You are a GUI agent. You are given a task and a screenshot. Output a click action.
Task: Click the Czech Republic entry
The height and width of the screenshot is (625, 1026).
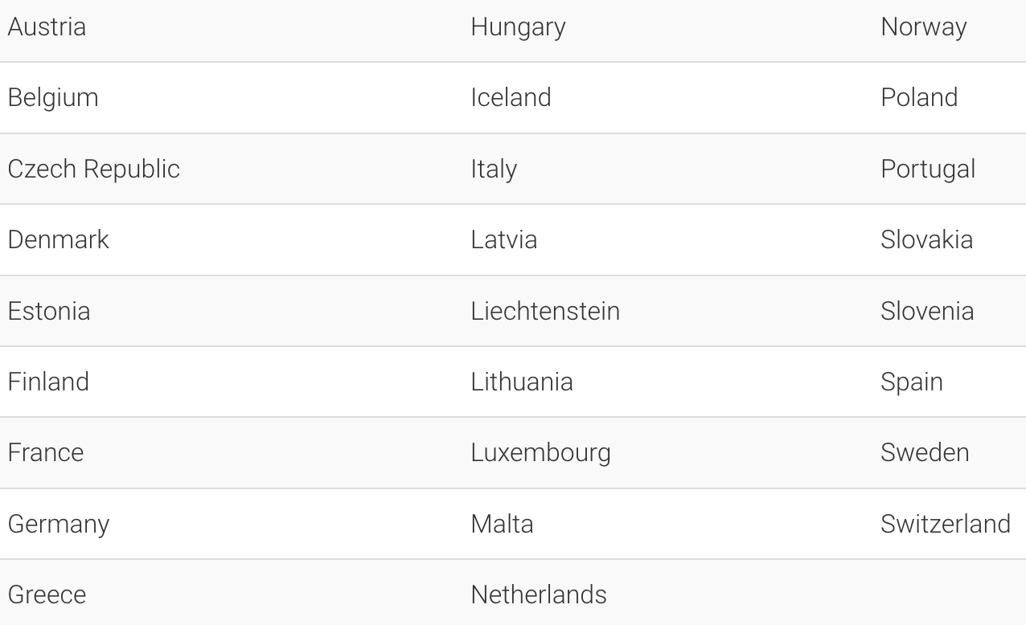(93, 170)
